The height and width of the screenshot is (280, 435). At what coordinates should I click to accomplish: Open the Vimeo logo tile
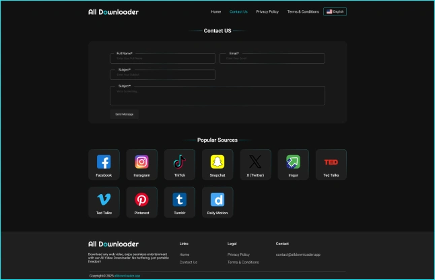pos(104,200)
